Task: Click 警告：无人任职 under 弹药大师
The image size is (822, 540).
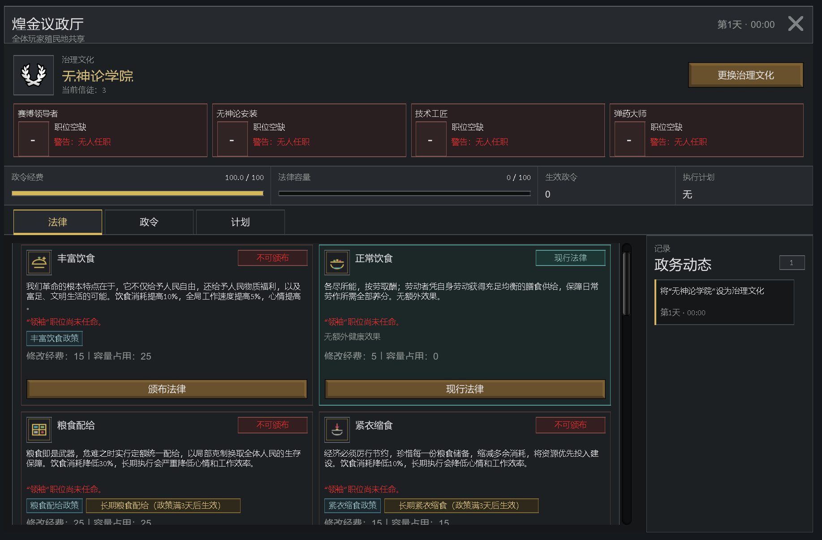Action: point(679,142)
